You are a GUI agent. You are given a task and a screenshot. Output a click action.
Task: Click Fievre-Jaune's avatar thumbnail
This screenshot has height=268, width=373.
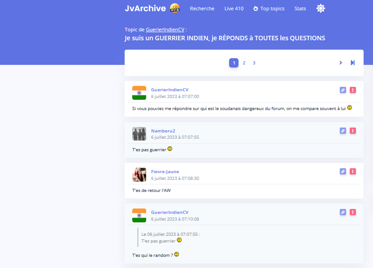[x=139, y=174]
